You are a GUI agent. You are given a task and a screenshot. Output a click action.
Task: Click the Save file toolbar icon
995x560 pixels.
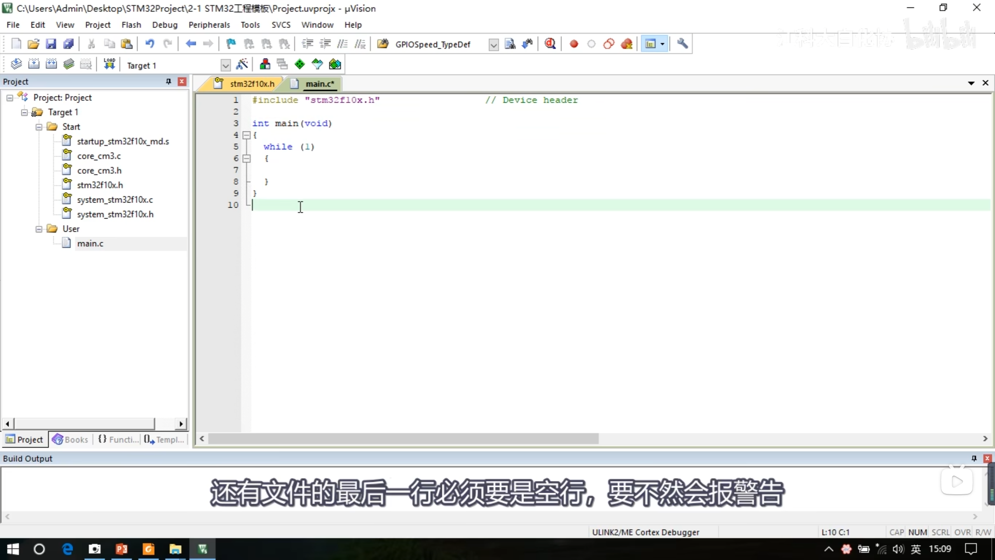pos(51,44)
